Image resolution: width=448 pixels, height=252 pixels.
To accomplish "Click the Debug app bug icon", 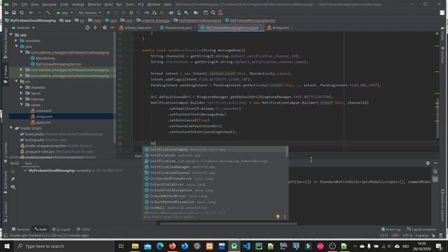I will tap(131, 13).
